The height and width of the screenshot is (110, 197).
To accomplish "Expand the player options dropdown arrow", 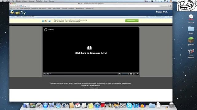I will click(x=138, y=74).
